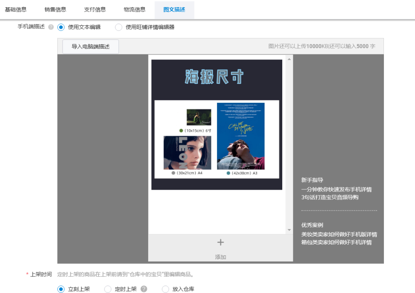
Task: Click the help icon beside 手机端描述
Action: [x=51, y=27]
